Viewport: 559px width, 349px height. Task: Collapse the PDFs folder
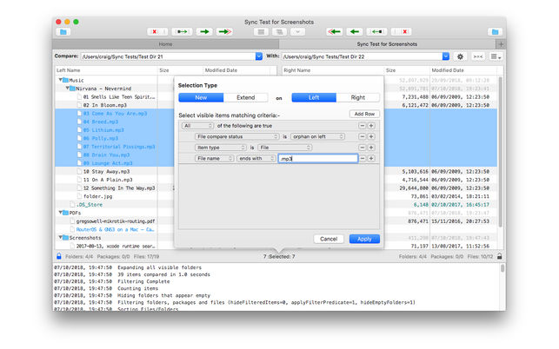(60, 213)
